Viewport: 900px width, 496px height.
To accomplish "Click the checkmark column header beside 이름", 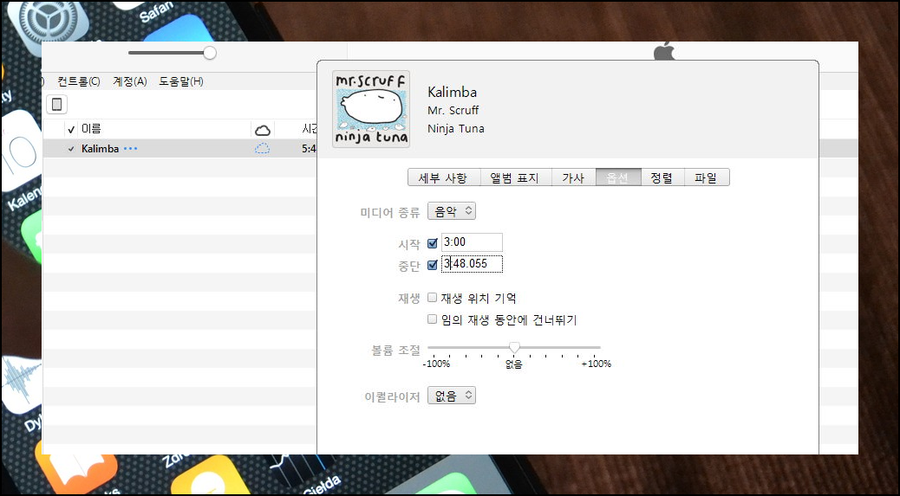I will [x=71, y=130].
